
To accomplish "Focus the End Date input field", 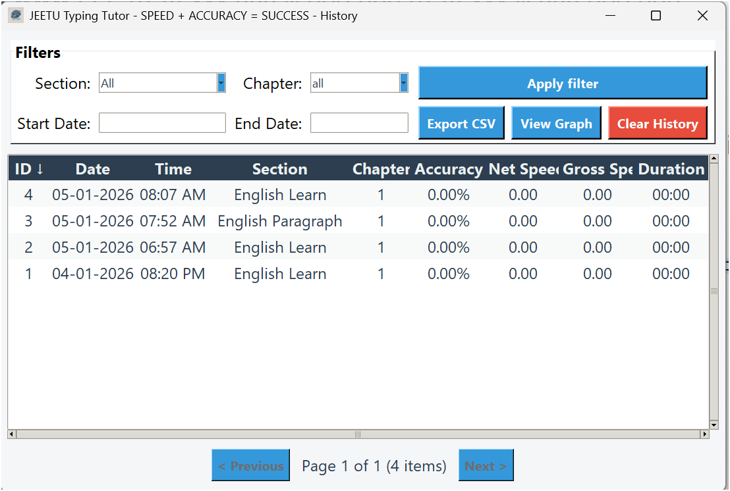I will (359, 123).
